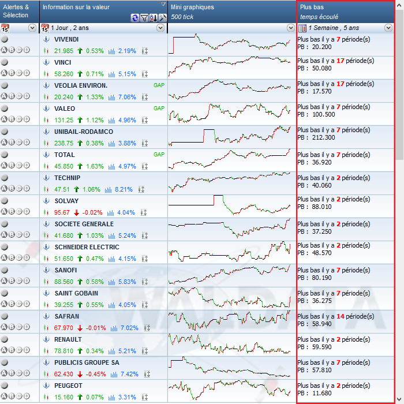Image resolution: width=404 pixels, height=404 pixels.
Task: Open the SAFRAN stock name
Action: click(67, 316)
